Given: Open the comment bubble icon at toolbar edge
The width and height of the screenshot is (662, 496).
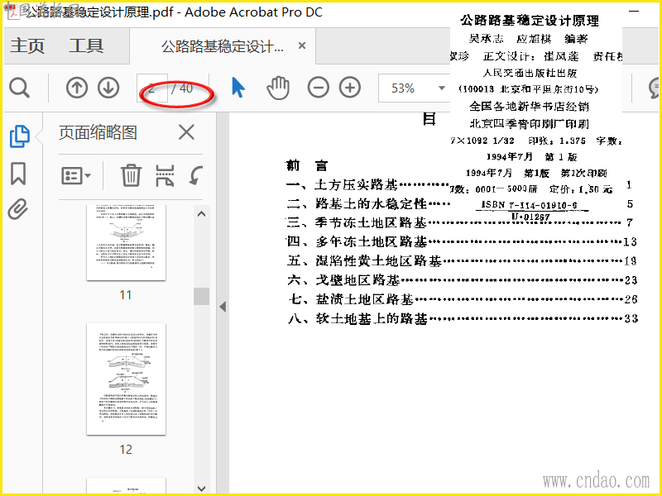Looking at the screenshot, I should pos(655,88).
